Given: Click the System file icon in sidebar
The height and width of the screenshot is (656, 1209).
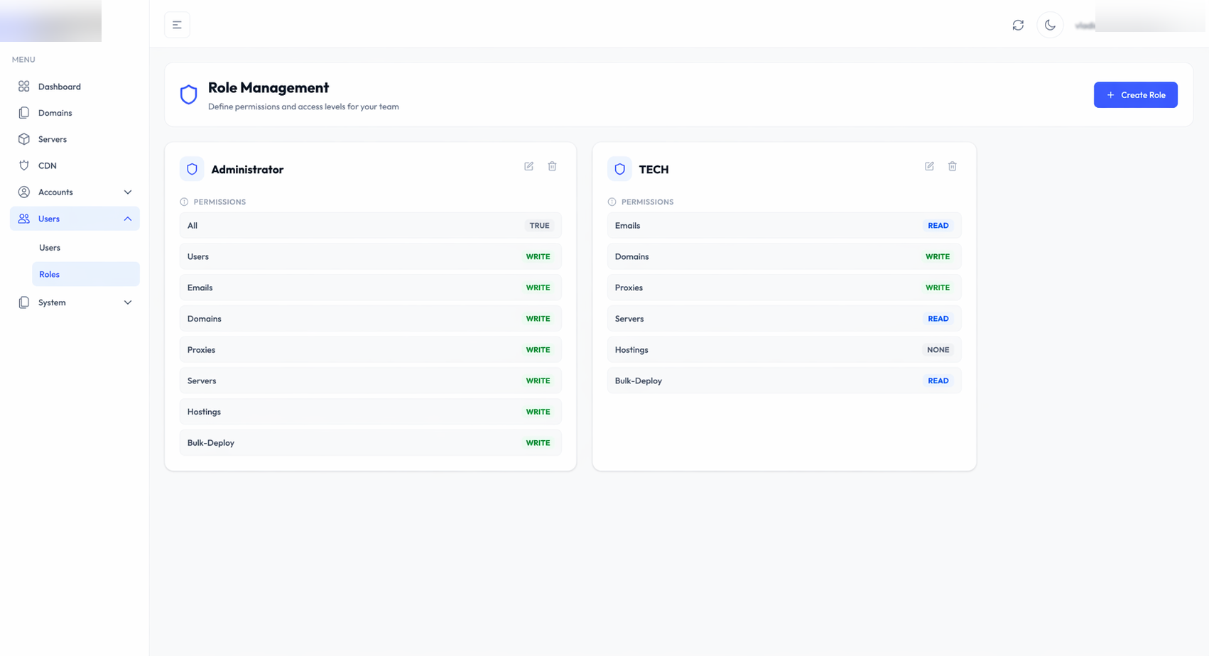Looking at the screenshot, I should pyautogui.click(x=24, y=302).
